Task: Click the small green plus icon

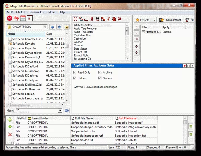Action: 10,127
